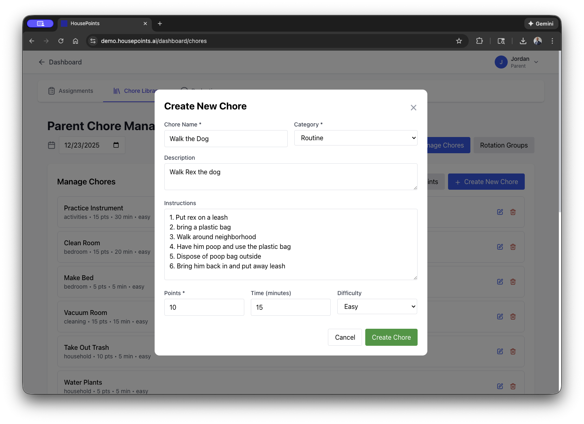584x424 pixels.
Task: Bookmark this page with the star
Action: [459, 41]
